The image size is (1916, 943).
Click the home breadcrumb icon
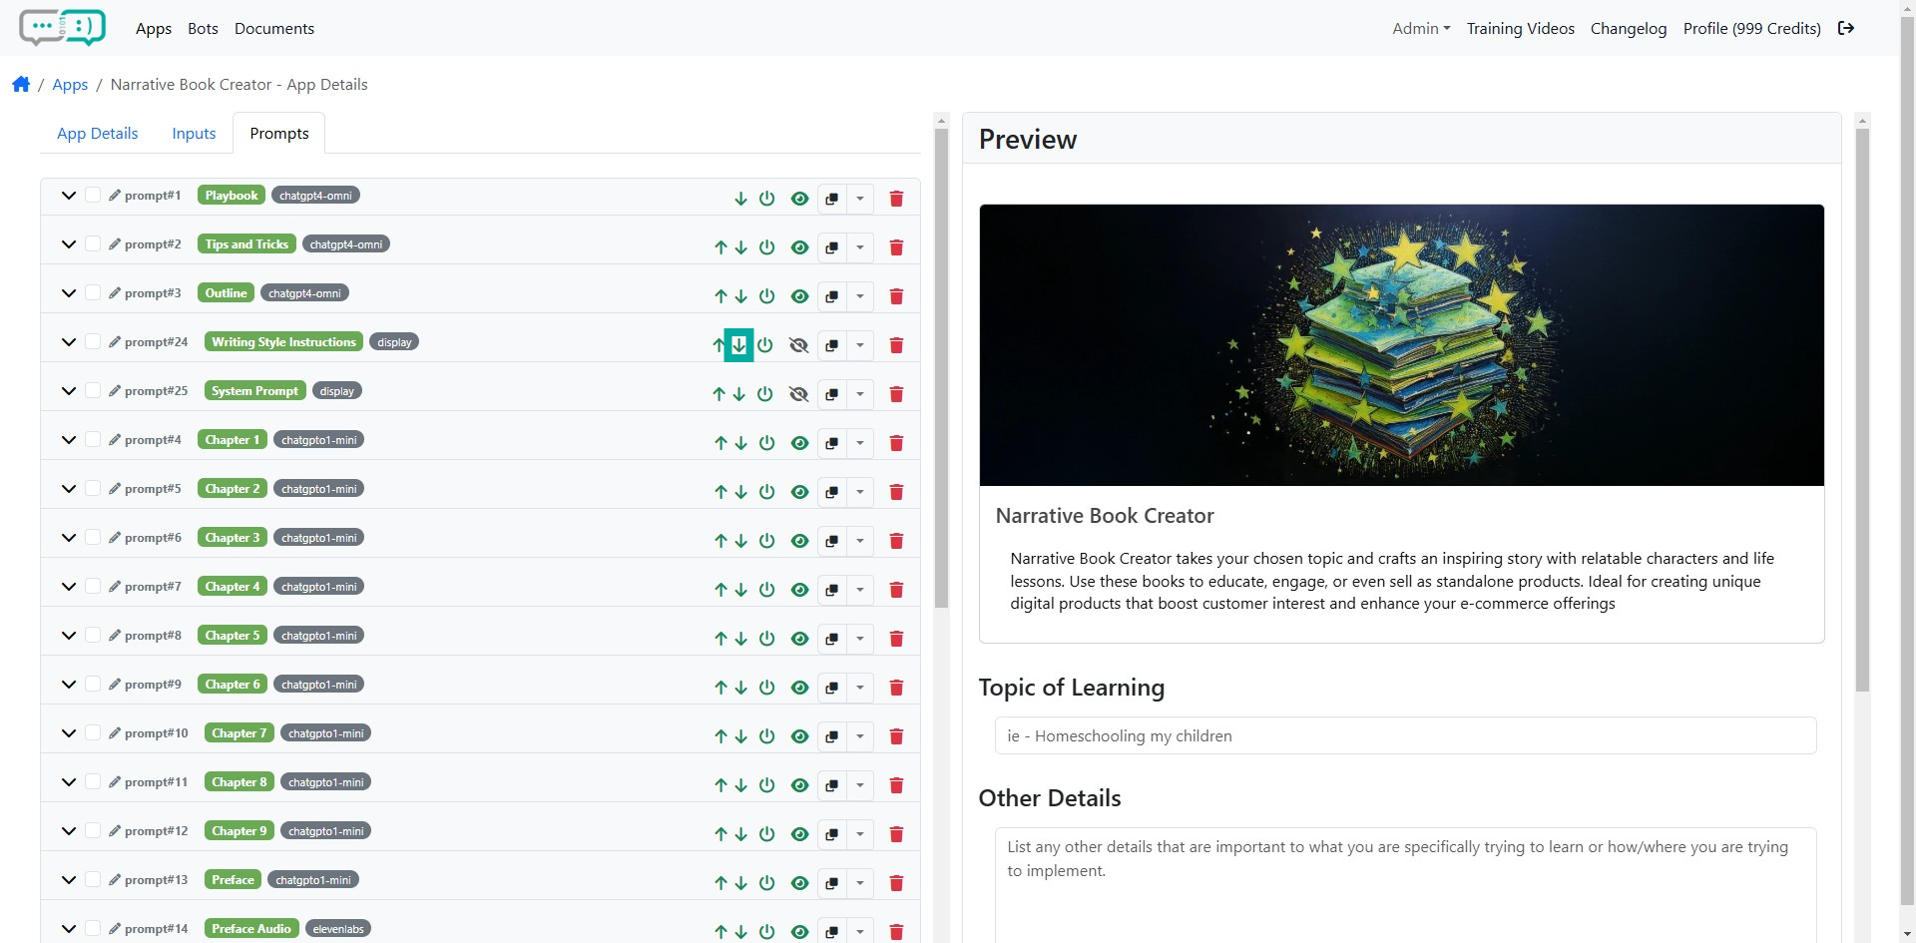point(21,85)
